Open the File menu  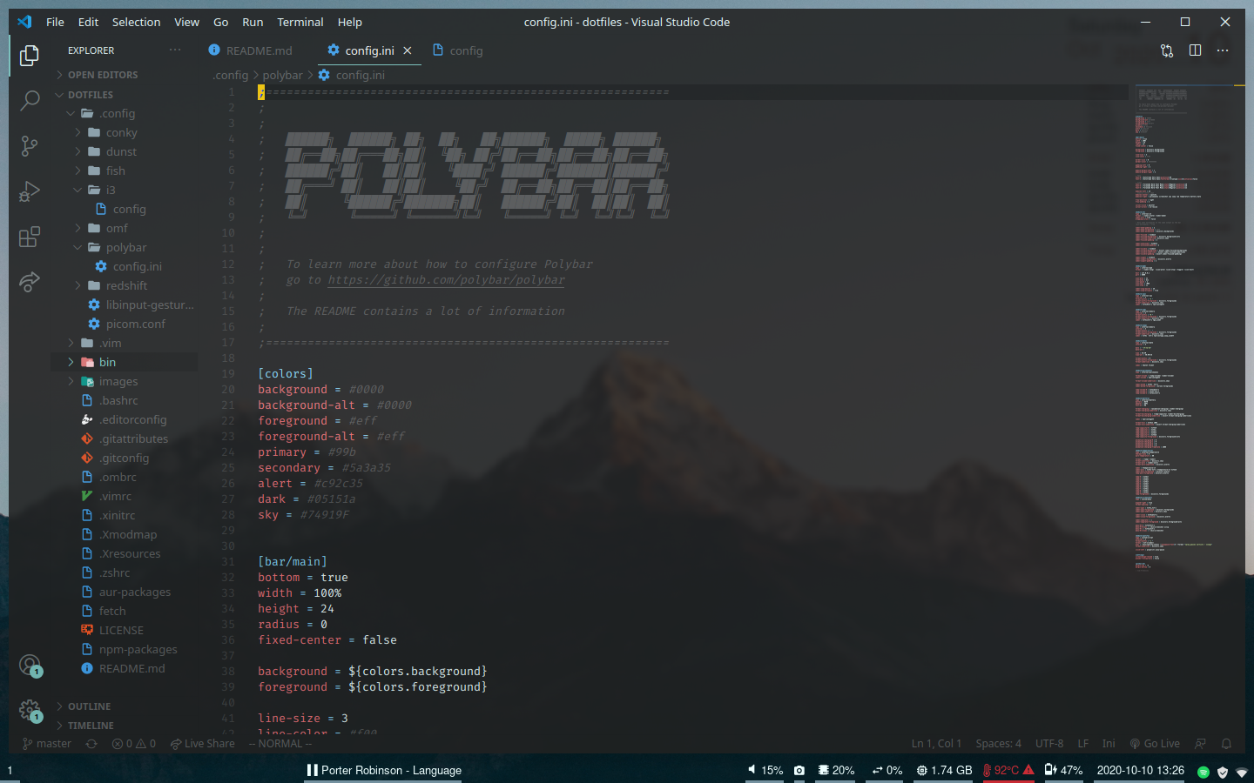[55, 22]
